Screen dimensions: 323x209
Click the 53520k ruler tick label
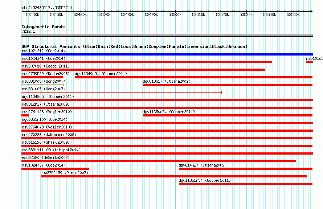pyautogui.click(x=222, y=15)
